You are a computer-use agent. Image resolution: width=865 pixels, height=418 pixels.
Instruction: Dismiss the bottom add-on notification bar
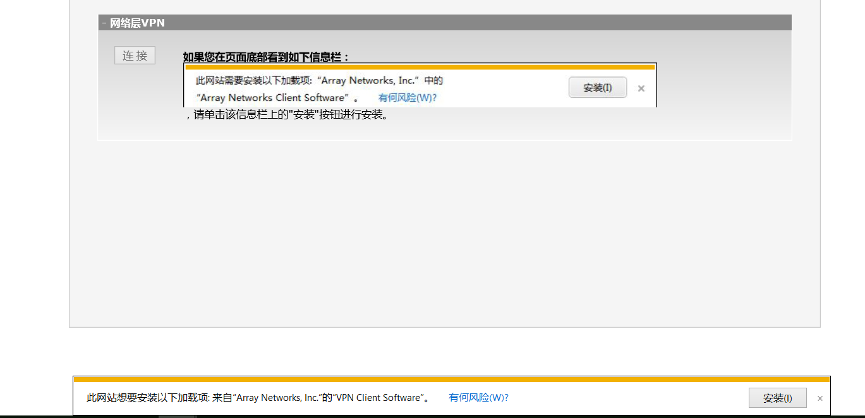click(x=820, y=398)
